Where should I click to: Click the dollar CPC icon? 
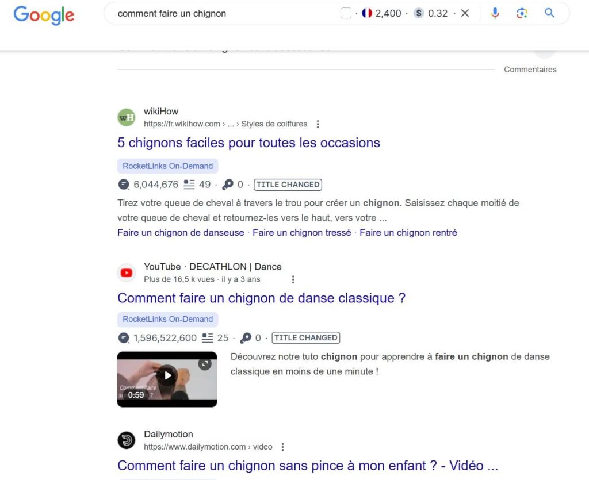tap(419, 14)
